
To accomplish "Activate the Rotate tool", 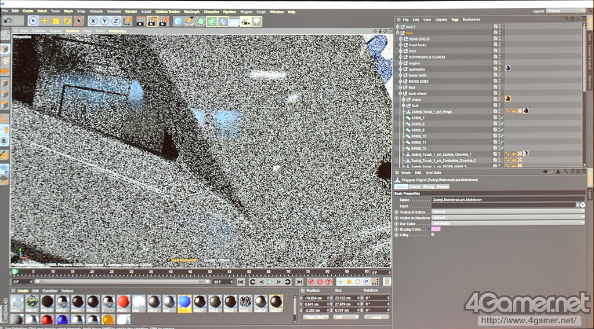I will [67, 21].
